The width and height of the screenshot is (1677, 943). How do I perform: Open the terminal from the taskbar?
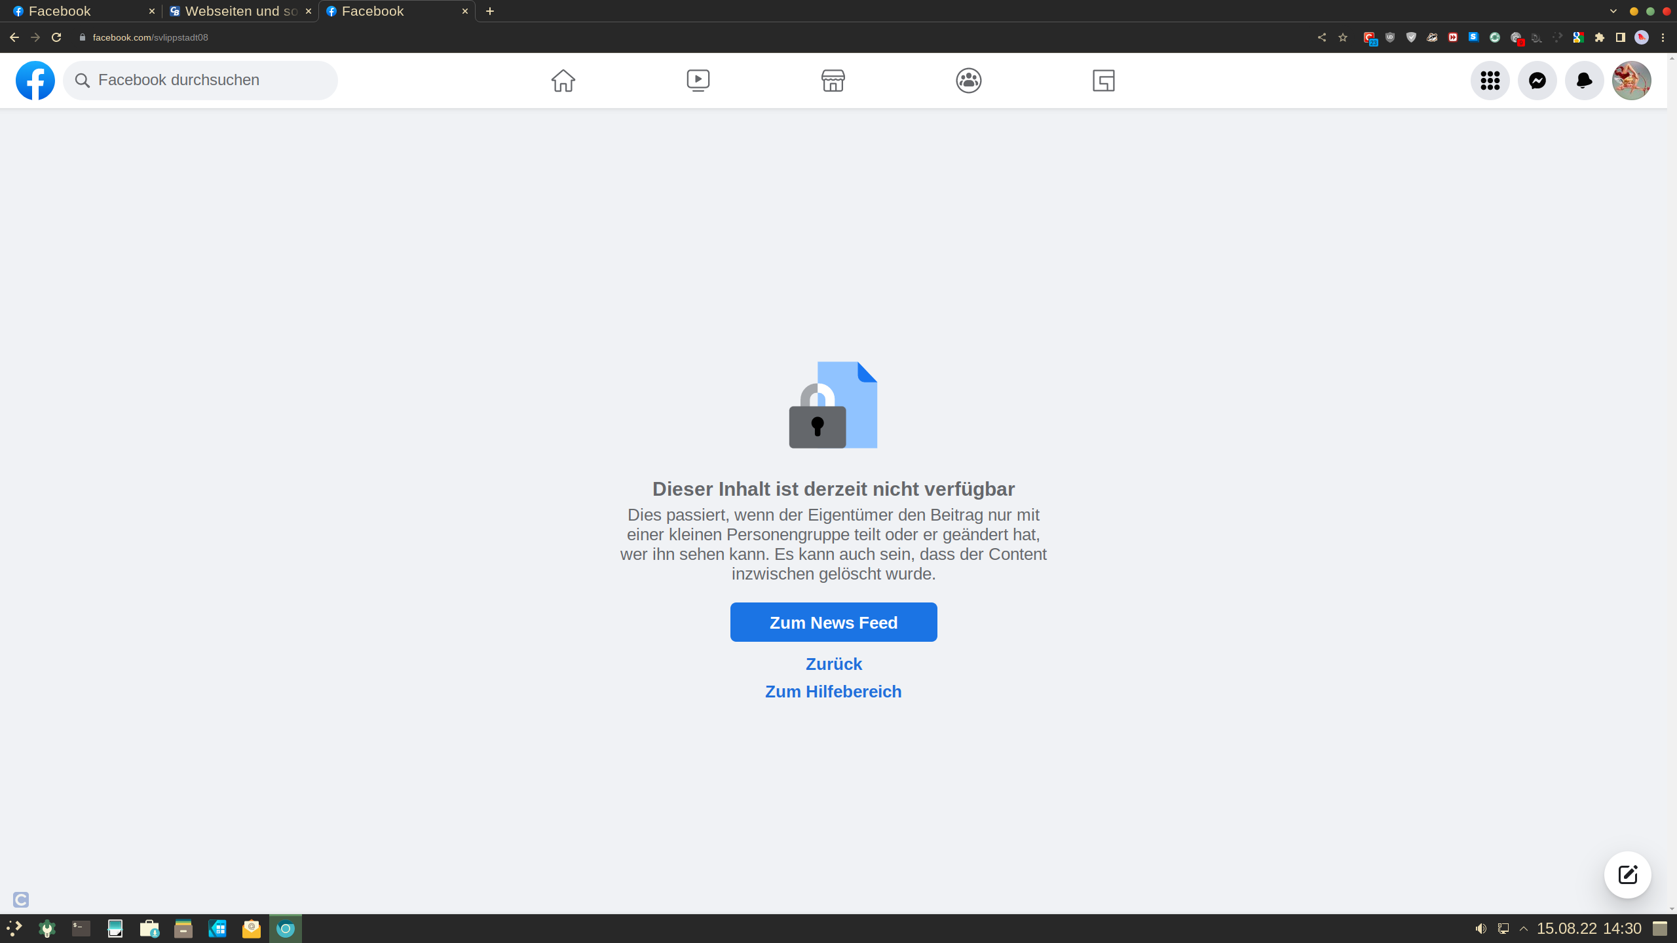(81, 929)
